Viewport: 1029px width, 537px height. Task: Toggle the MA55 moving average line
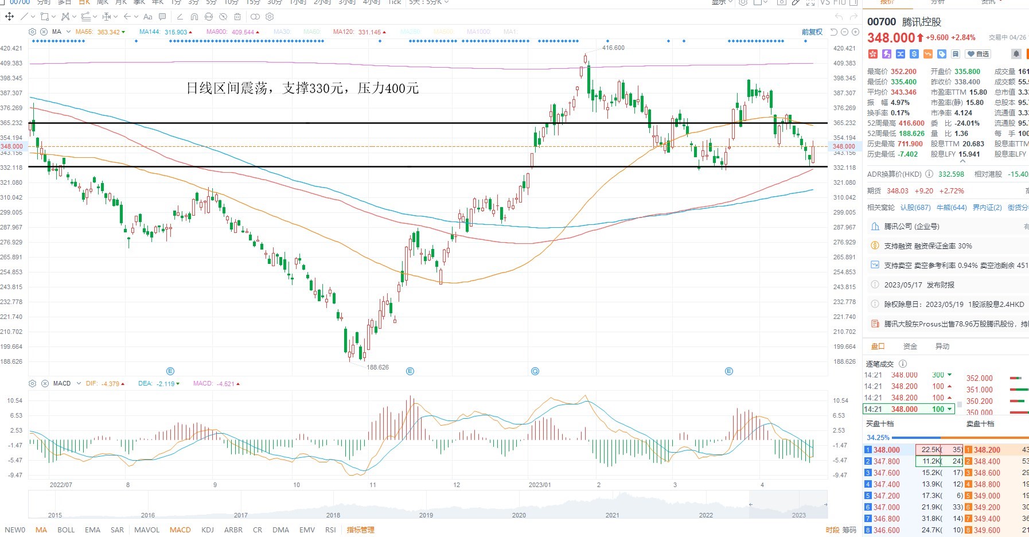[x=100, y=32]
